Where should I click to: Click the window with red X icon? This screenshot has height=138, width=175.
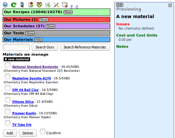pos(65,5)
